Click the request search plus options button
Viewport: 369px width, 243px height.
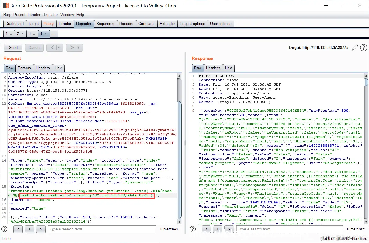[x=29, y=229]
